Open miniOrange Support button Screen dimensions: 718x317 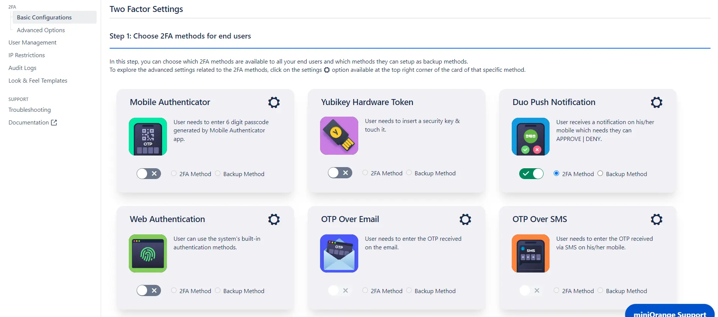pos(670,312)
